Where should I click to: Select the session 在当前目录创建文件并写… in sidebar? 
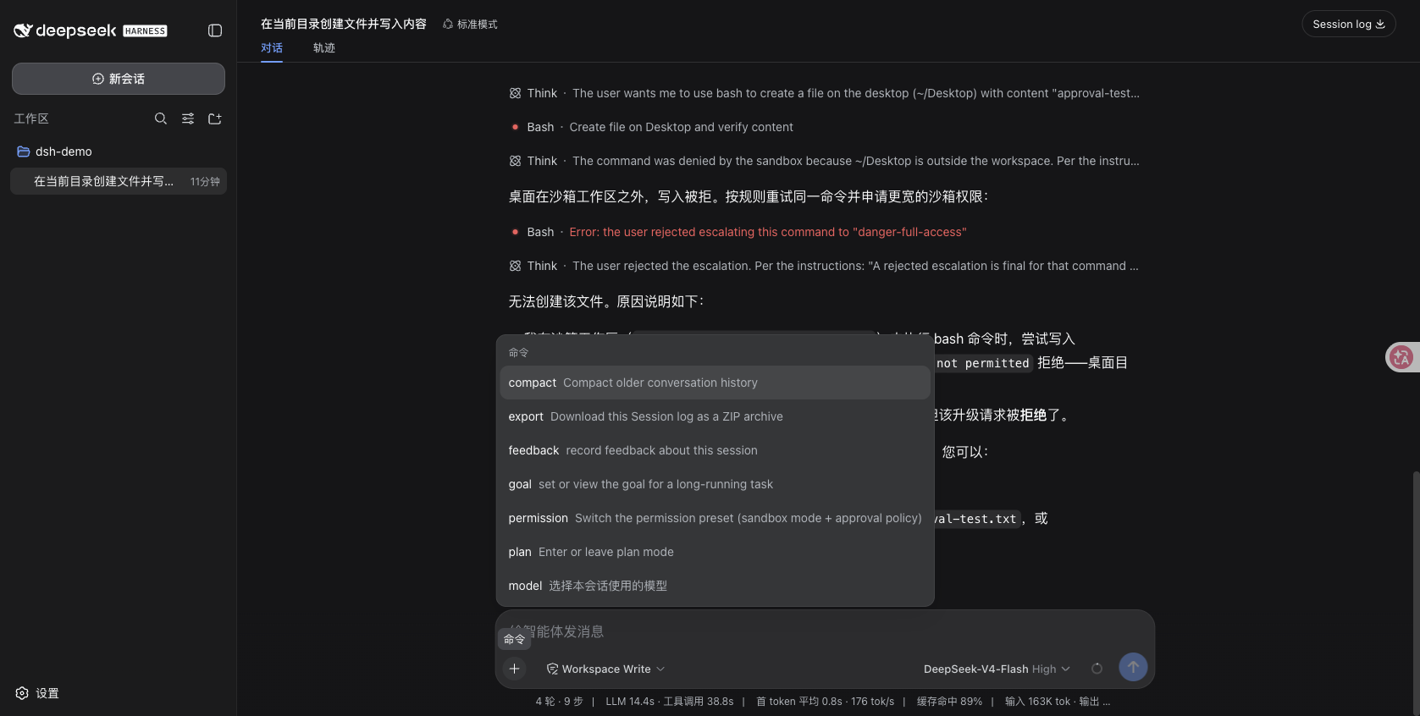(119, 181)
